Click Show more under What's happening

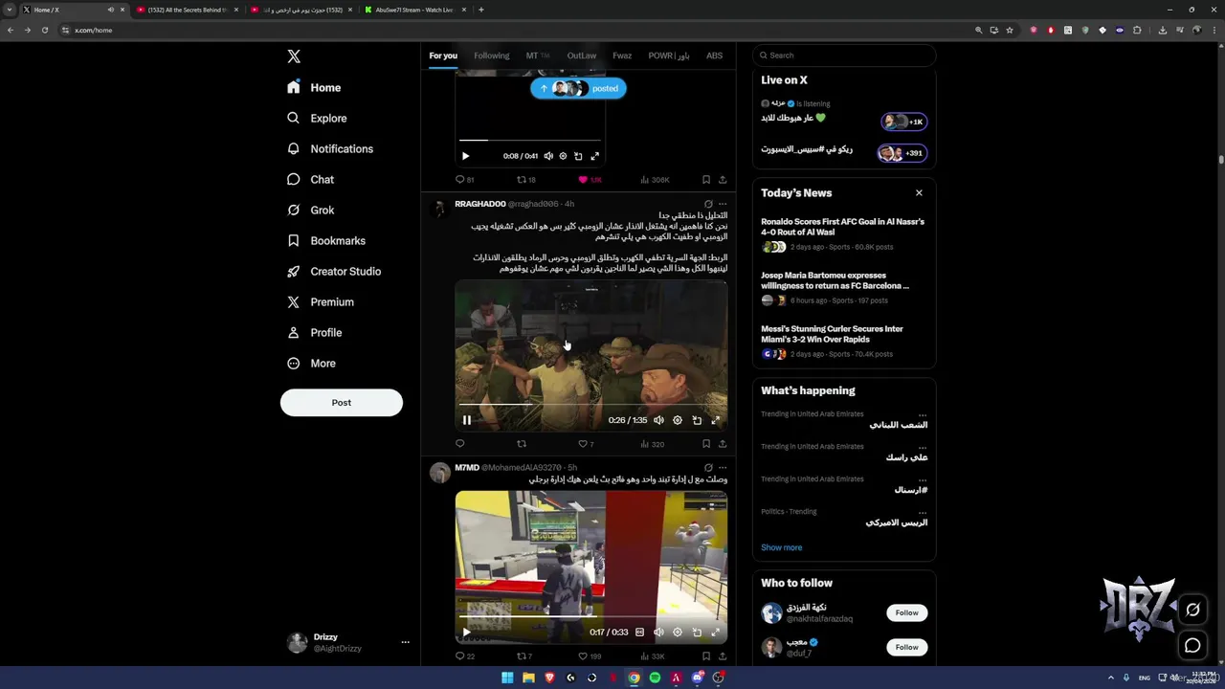point(782,547)
